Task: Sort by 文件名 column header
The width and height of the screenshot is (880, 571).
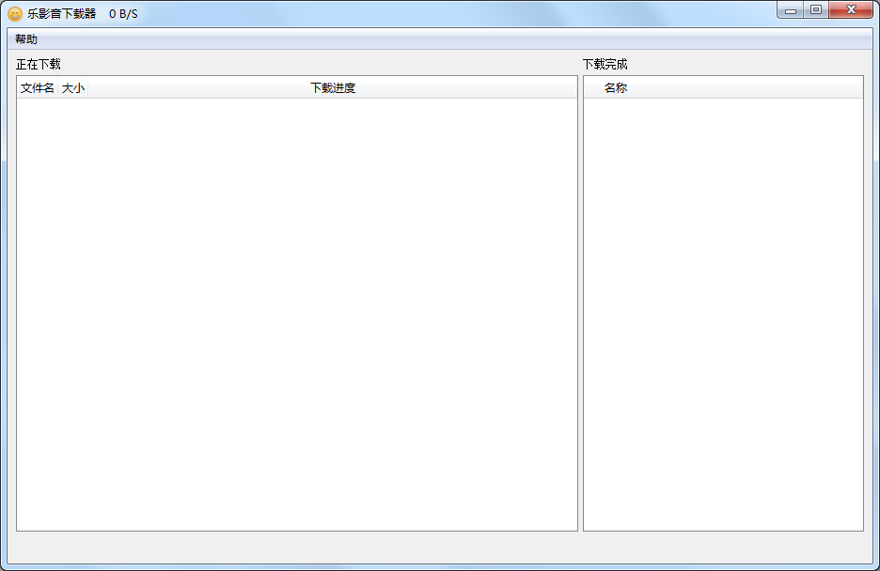Action: tap(37, 88)
